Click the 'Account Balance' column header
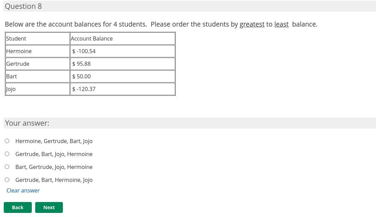The image size is (376, 217). coord(122,38)
